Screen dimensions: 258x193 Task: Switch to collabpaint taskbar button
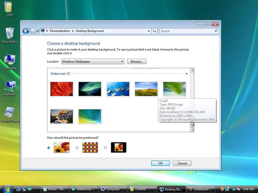click(201, 189)
